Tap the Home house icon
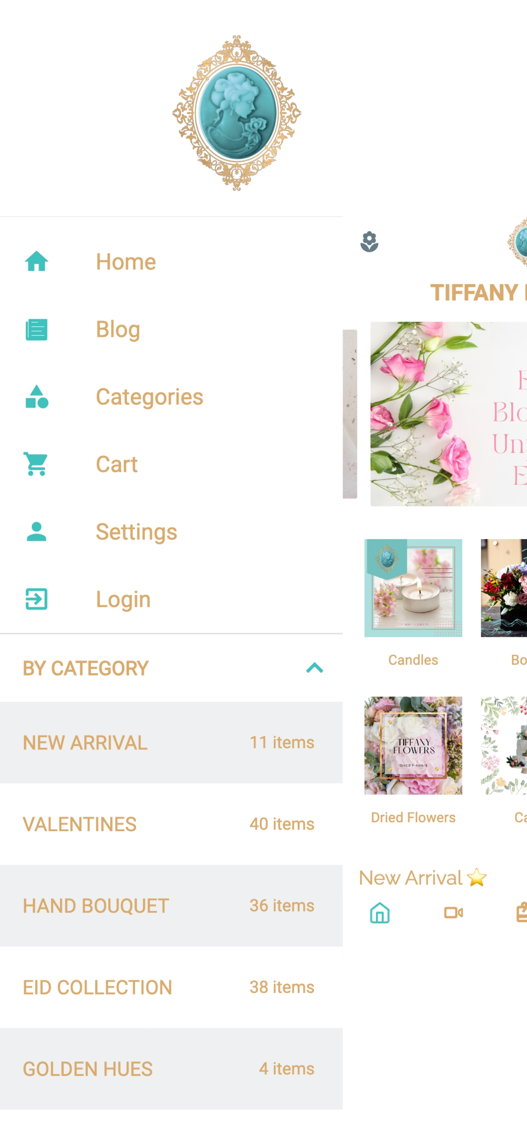Screen dimensions: 527x1142 (x=36, y=261)
